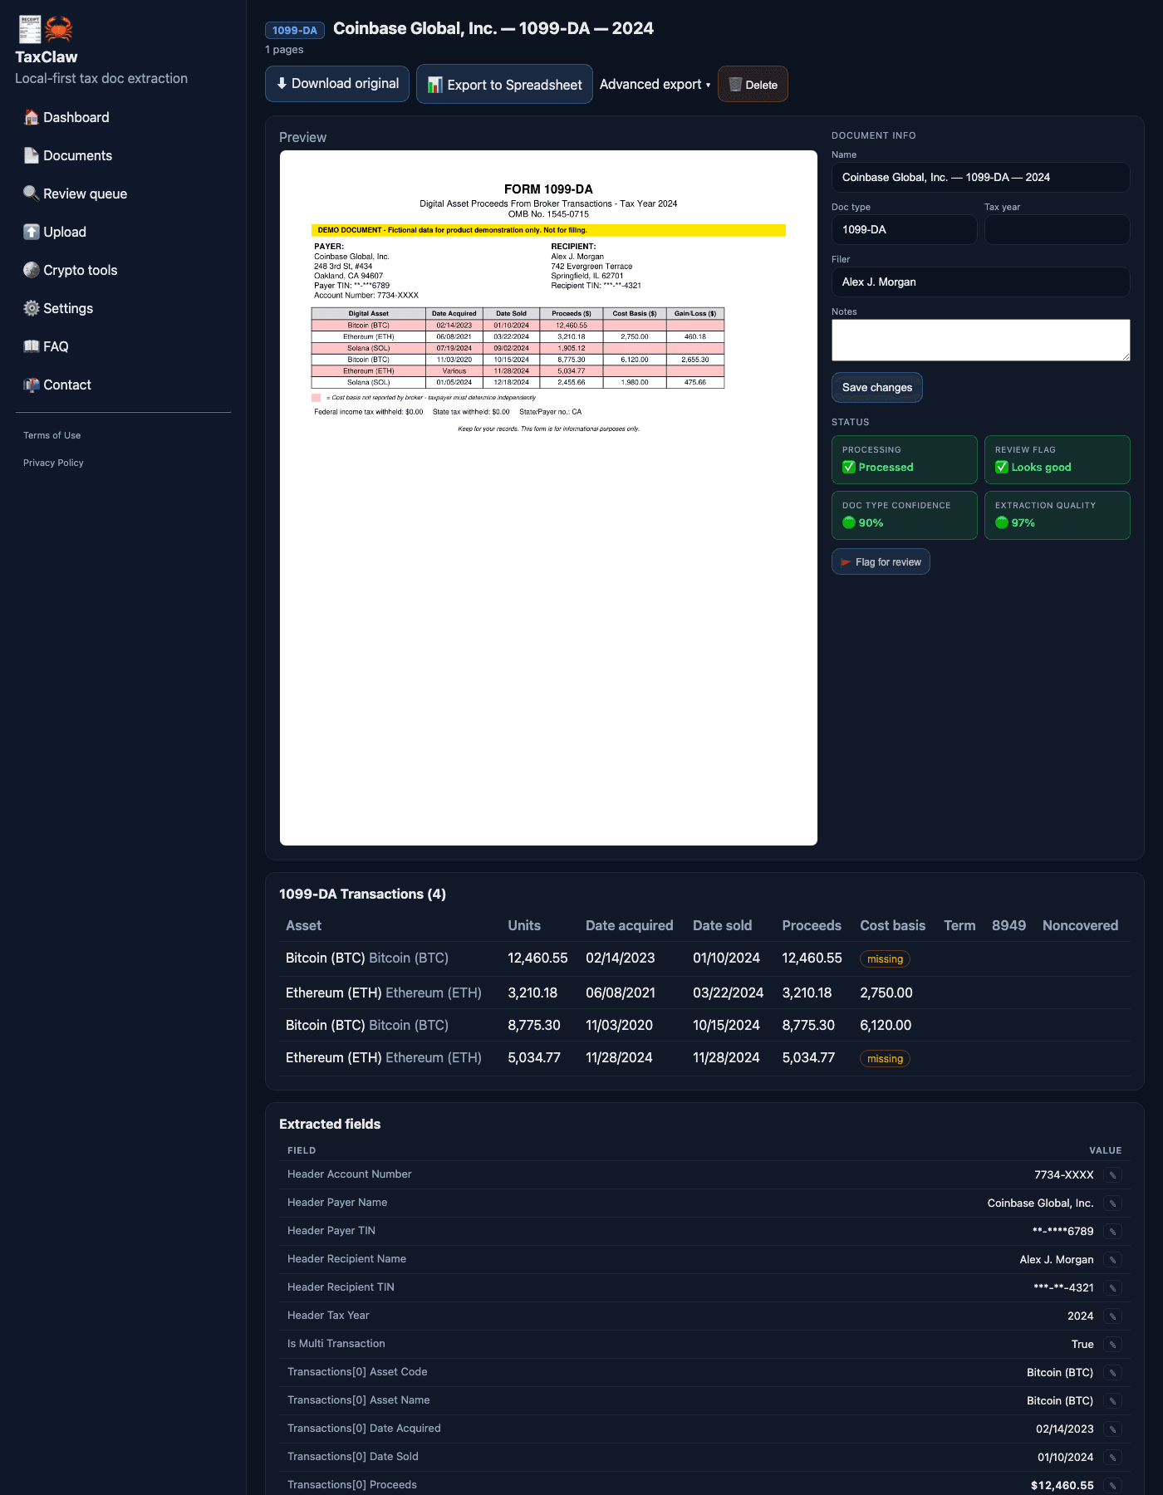Click the Dashboard house icon
Viewport: 1163px width, 1495px height.
32,117
